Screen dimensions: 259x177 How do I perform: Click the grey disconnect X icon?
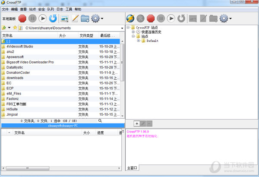point(140,18)
